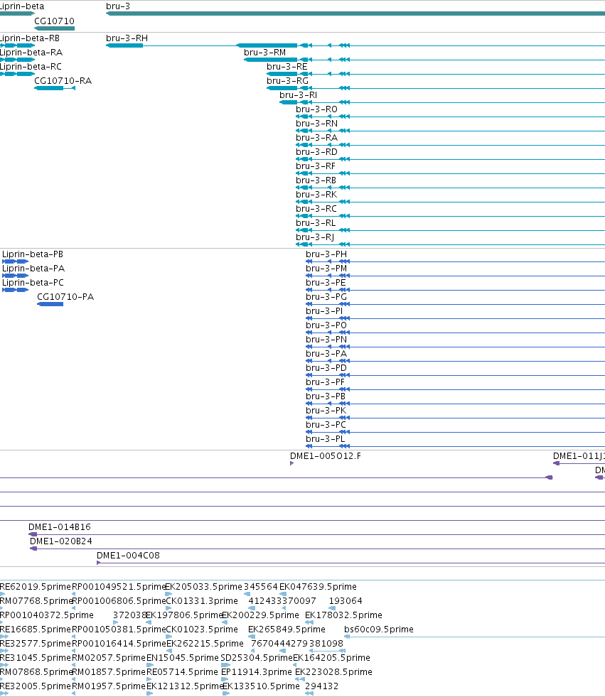Open the Liprin-beta-PC protein label

pyautogui.click(x=33, y=283)
